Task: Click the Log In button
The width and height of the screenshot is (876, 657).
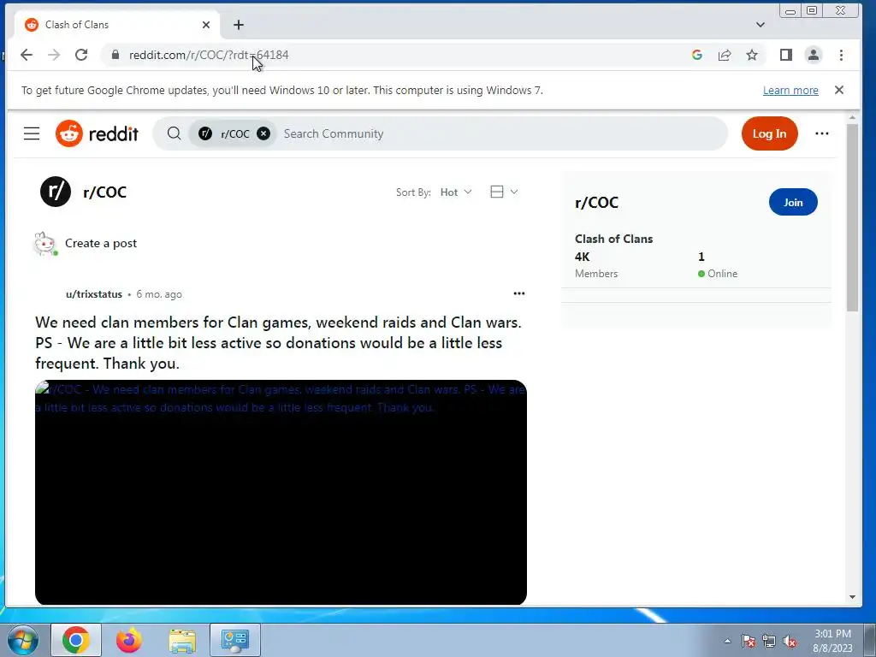Action: [769, 133]
